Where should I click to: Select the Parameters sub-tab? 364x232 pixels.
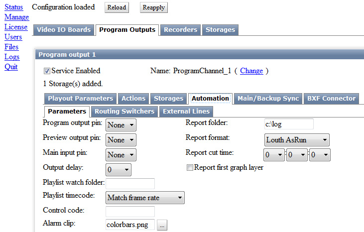67,112
